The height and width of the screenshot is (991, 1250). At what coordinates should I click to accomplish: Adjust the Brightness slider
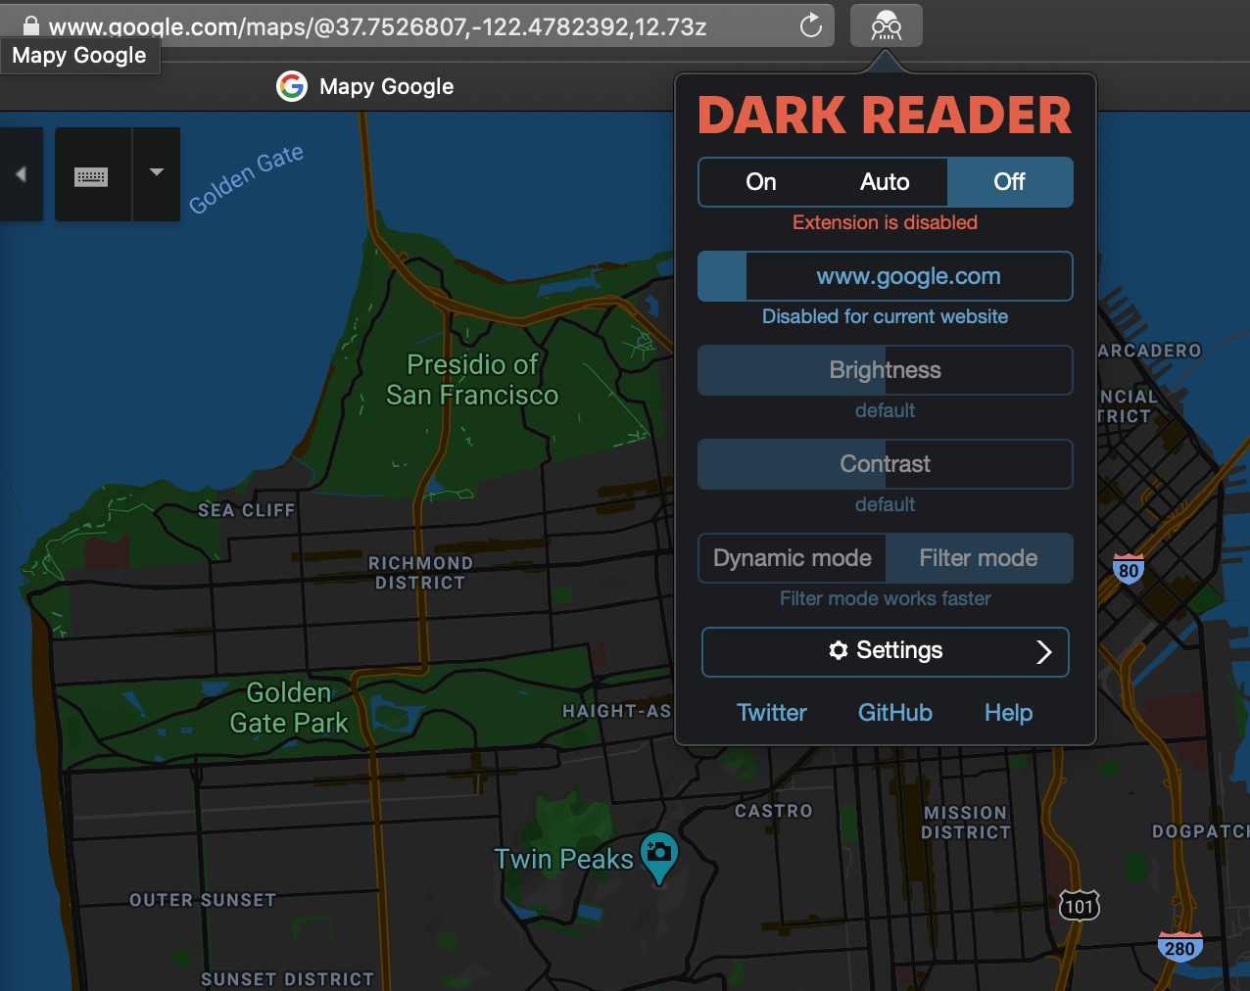point(886,370)
